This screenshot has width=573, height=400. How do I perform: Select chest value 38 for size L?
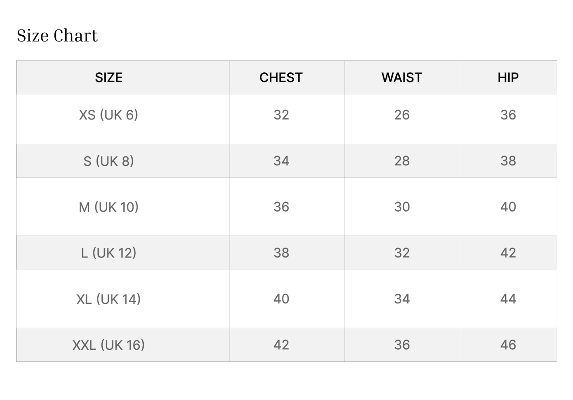pos(281,253)
